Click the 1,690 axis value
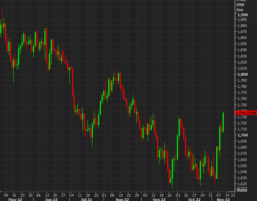 point(242,141)
